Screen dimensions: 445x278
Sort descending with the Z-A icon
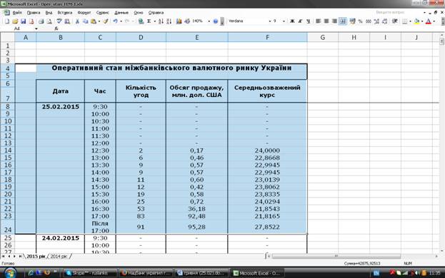click(169, 21)
